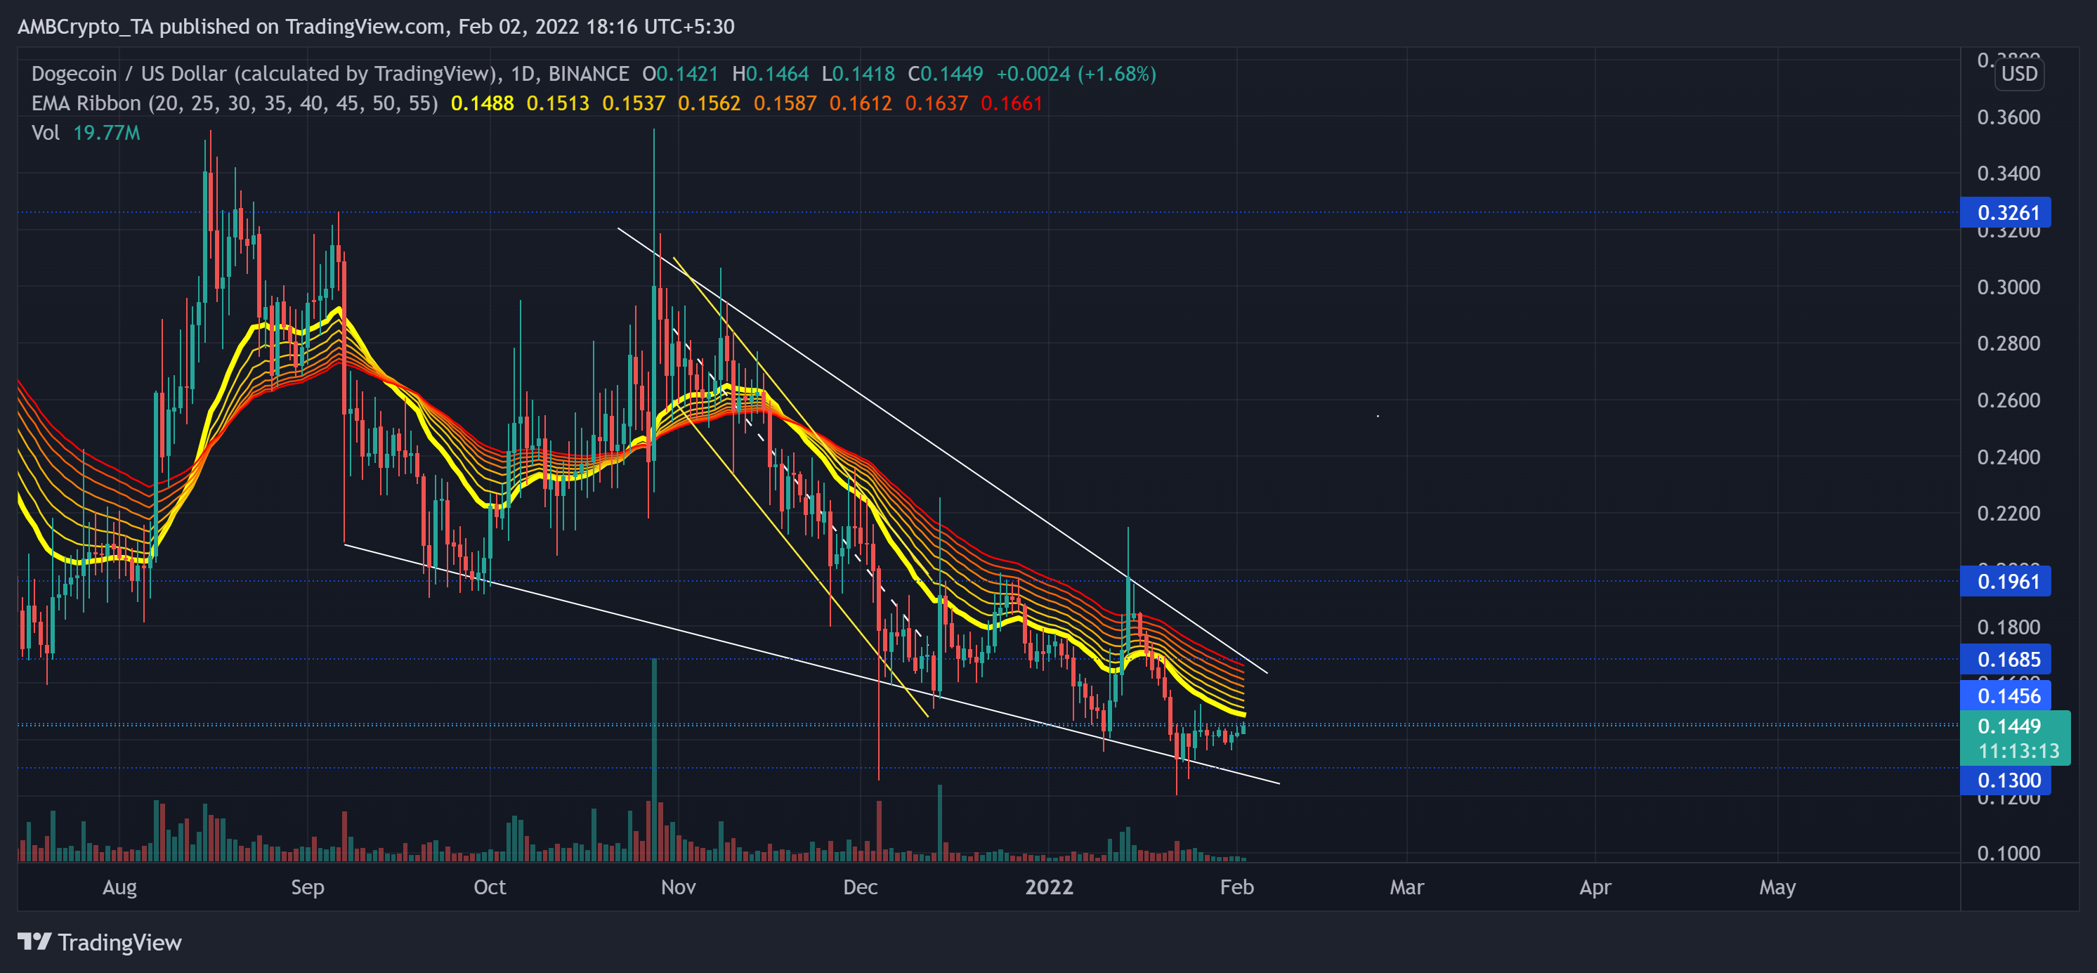Click the Sep label on time axis
Viewport: 2097px width, 973px height.
click(308, 887)
